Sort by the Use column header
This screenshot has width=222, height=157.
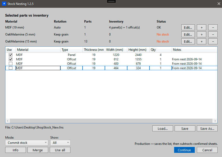[11, 50]
